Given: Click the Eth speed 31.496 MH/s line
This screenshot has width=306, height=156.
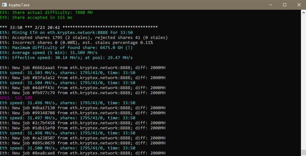Looking at the screenshot, I should point(67,103).
